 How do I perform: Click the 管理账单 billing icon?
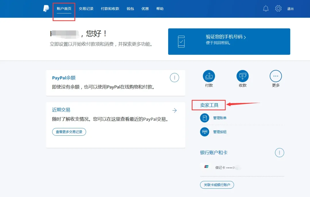[x=204, y=118]
